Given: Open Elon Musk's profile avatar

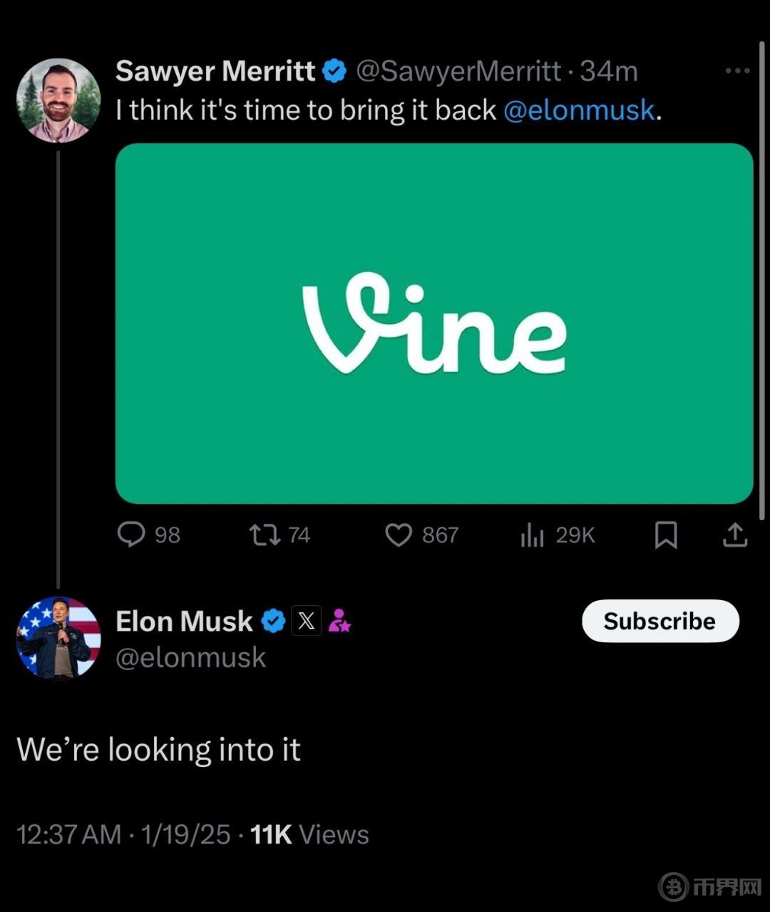Looking at the screenshot, I should [58, 638].
